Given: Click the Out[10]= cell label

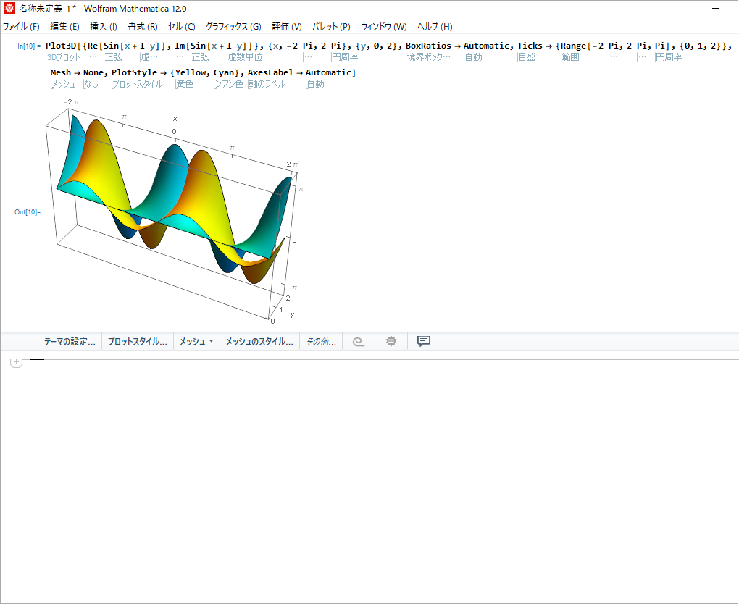Looking at the screenshot, I should (x=28, y=212).
